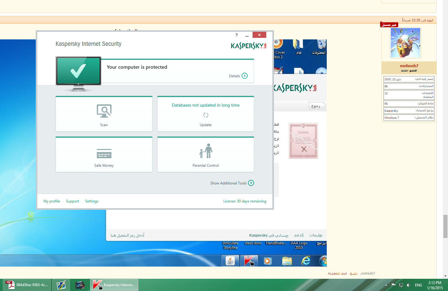Click steel-door desktop label
The width and height of the screenshot is (448, 291).
pos(253,243)
